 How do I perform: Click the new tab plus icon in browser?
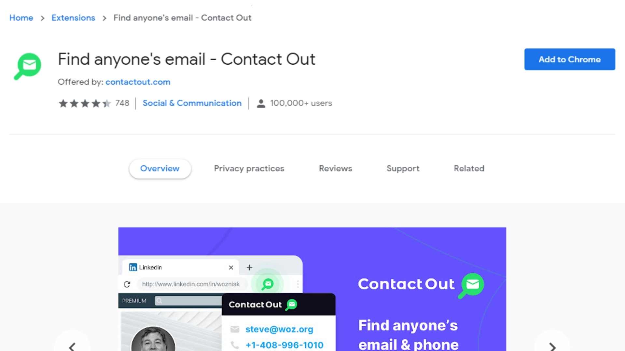[249, 267]
